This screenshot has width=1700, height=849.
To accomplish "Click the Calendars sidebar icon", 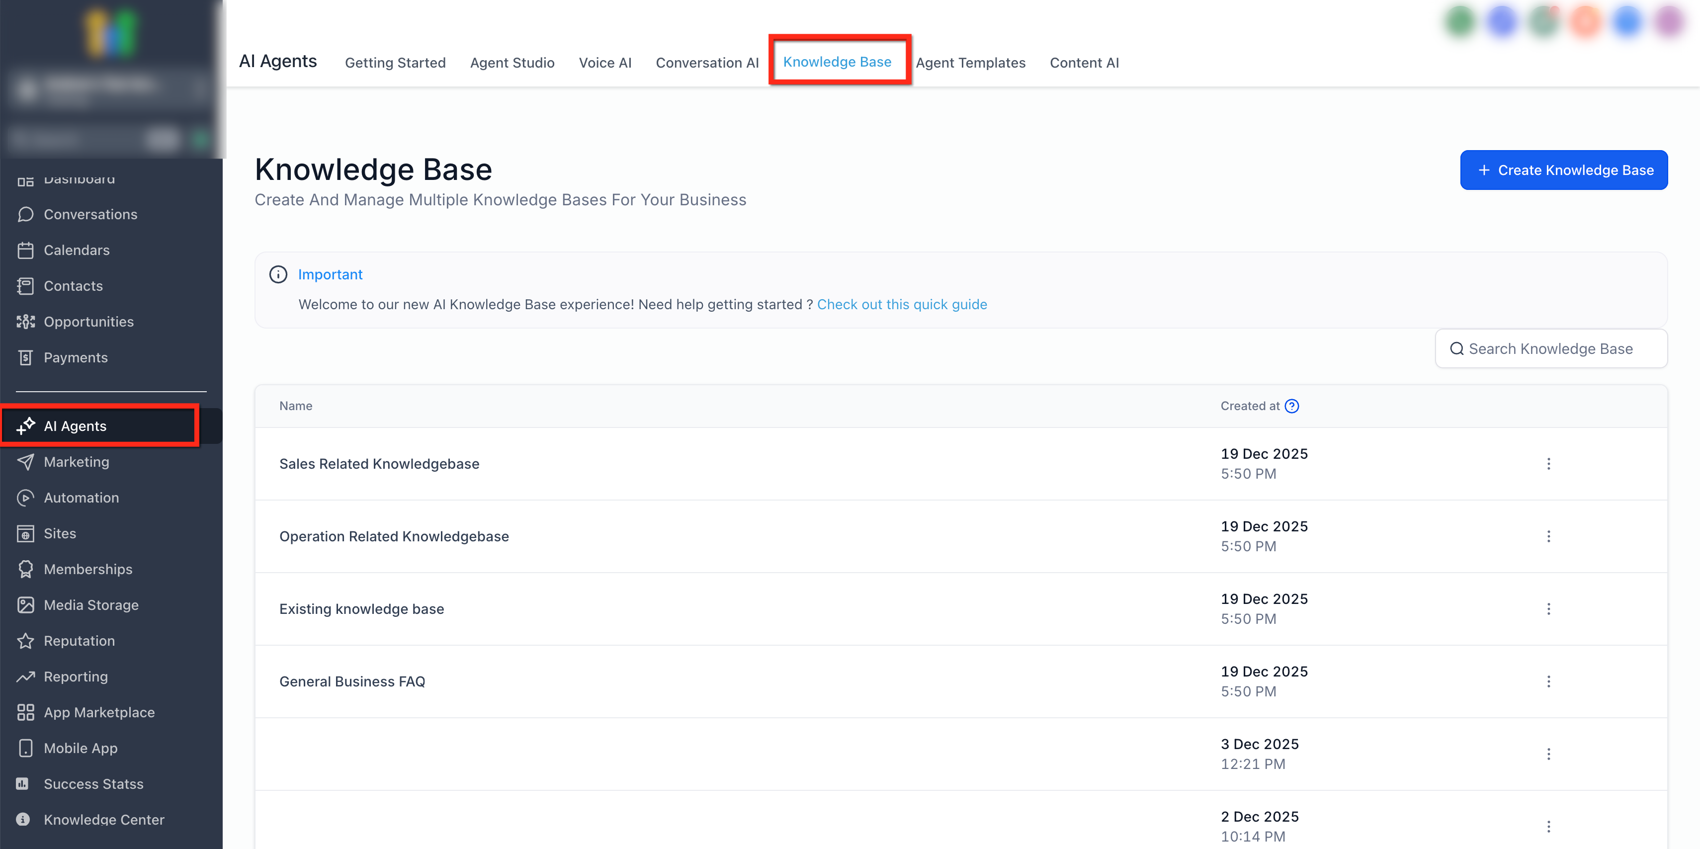I will (25, 250).
